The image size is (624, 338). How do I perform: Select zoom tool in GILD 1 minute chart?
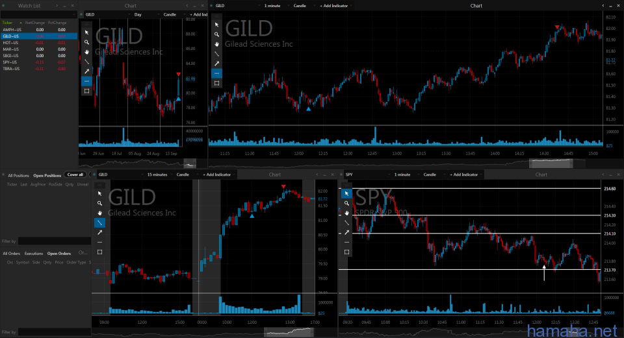[216, 34]
